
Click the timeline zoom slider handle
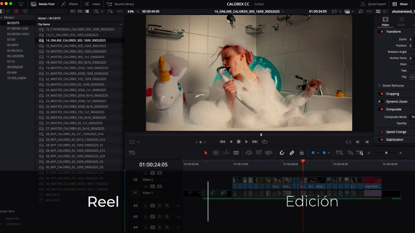click(x=386, y=153)
